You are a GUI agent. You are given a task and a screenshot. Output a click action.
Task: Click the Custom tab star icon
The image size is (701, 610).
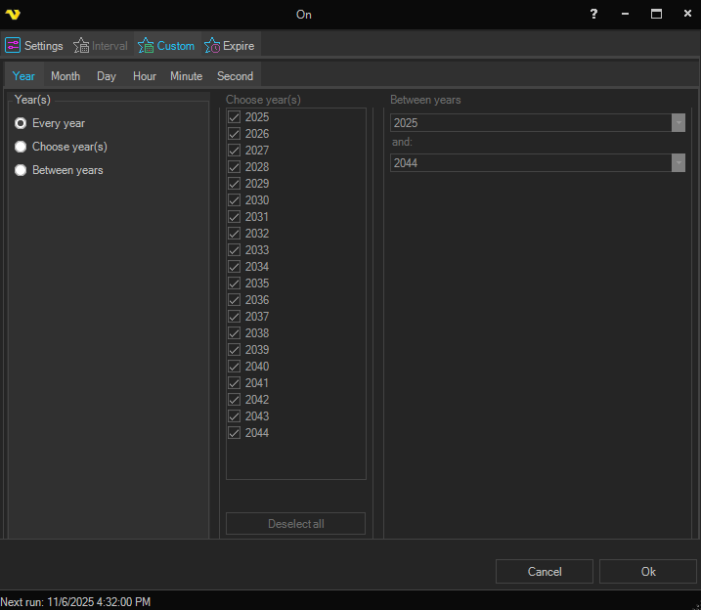pos(146,45)
